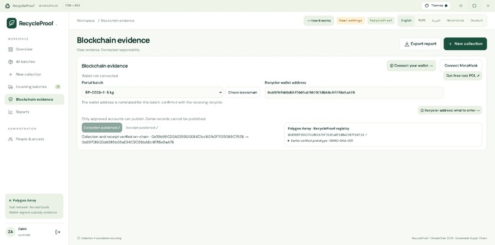Click the Themes palette icon
Screen dimensions: 495x245
coord(427,6)
